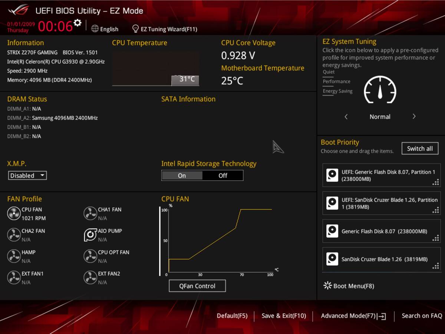Select the Quiet tuning profile

point(329,72)
